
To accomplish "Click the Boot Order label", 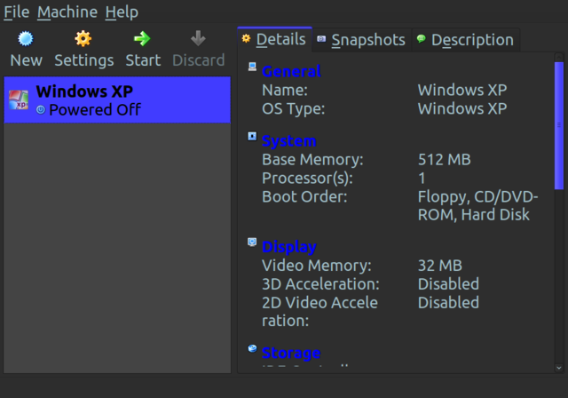I will point(304,196).
